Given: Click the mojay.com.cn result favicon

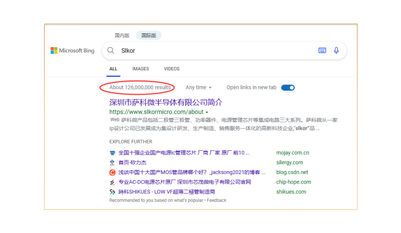Looking at the screenshot, I should tap(112, 153).
